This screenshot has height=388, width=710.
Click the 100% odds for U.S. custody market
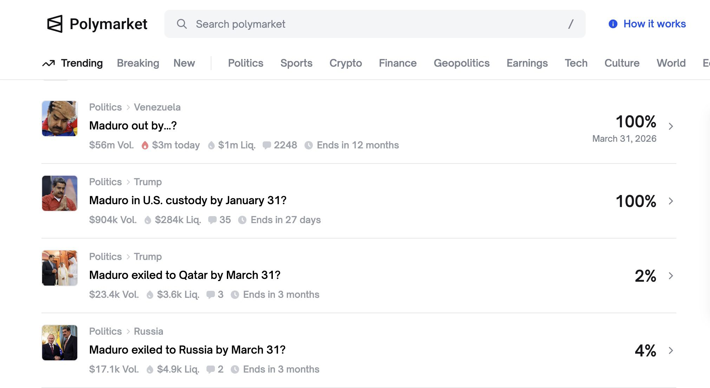[x=636, y=201]
